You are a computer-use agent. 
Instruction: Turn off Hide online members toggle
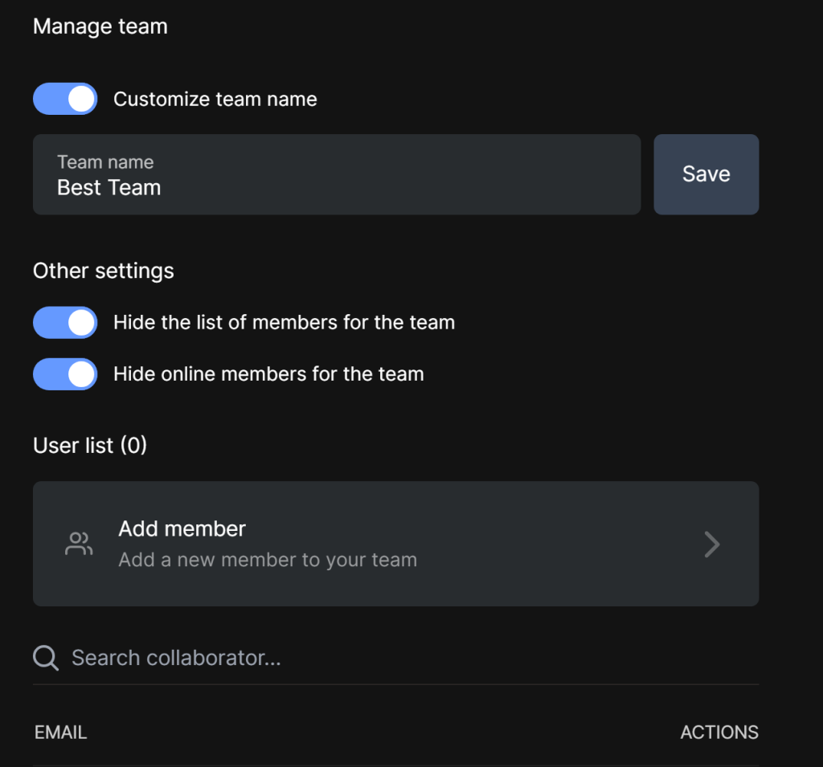65,374
